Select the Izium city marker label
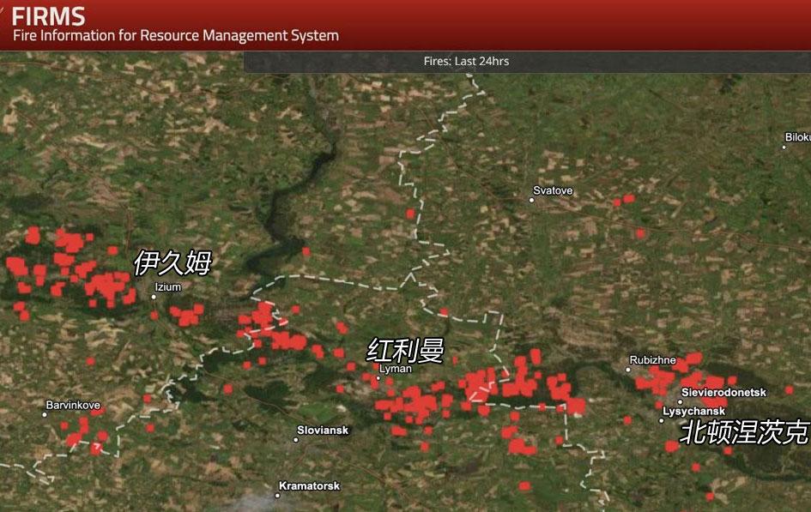811x512 pixels. [168, 286]
